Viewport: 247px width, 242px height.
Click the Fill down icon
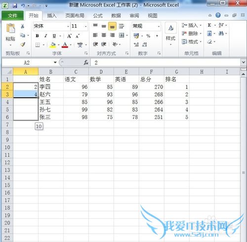(x=209, y=34)
